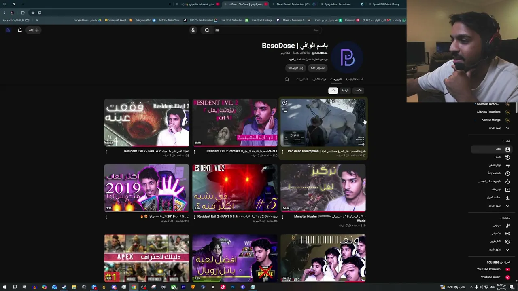This screenshot has height=291, width=518.
Task: Open a new browser tab with plus button
Action: pyautogui.click(x=170, y=4)
